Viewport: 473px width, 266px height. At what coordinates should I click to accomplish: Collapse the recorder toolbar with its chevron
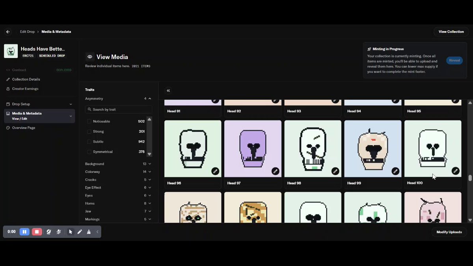97,232
